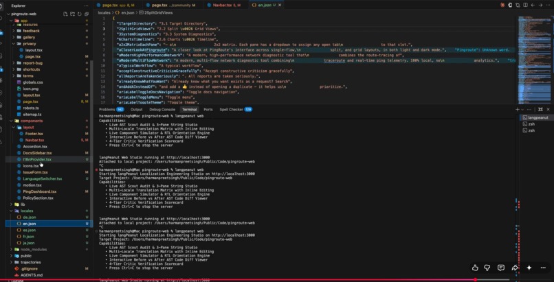Open the launch profile dropdown next to plus
This screenshot has height=282, width=554.
click(522, 110)
